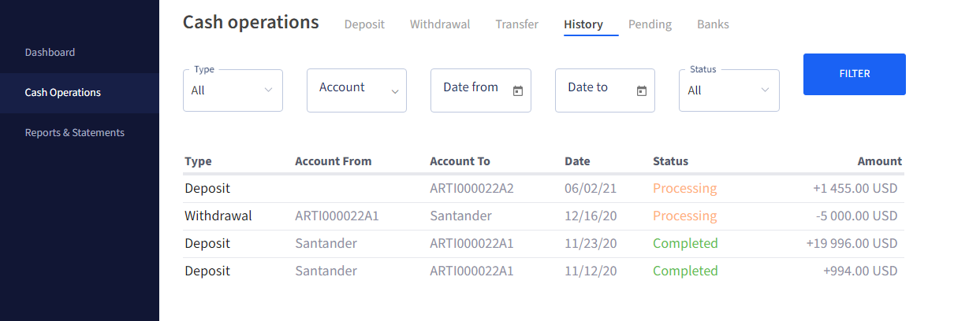Open the Transfer tab
Viewport: 954px width, 321px height.
pyautogui.click(x=517, y=24)
